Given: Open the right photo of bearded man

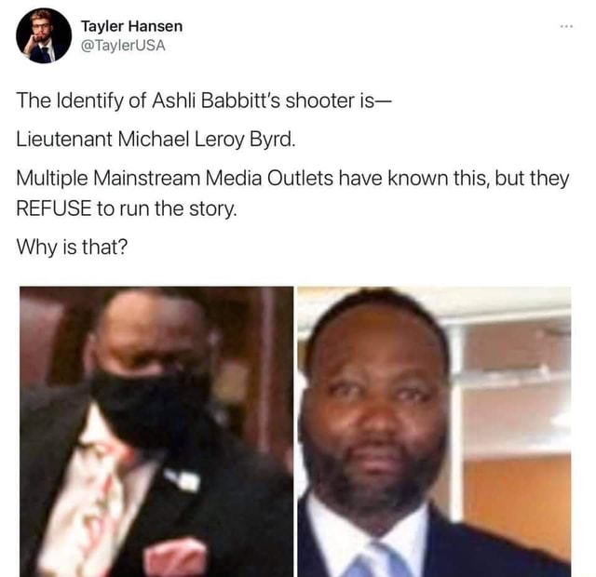Looking at the screenshot, I should (434, 432).
